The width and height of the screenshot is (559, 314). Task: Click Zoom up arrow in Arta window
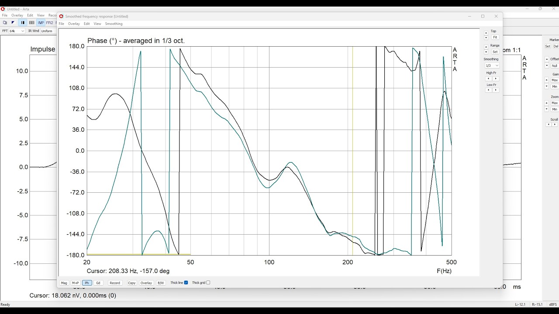click(547, 103)
